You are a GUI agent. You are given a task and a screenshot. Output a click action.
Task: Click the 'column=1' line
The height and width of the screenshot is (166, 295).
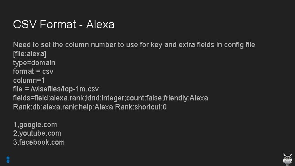[28, 80]
